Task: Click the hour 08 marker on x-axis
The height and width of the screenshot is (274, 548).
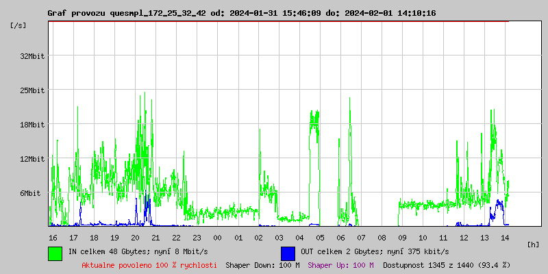Action: tap(382, 237)
